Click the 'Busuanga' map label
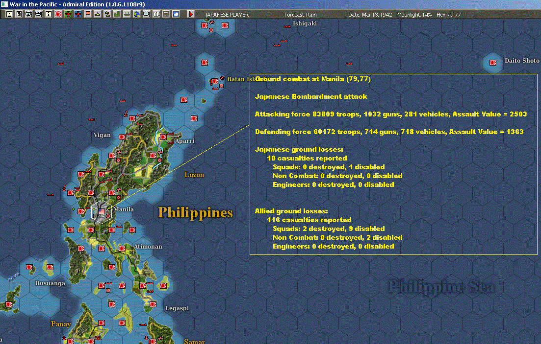The height and width of the screenshot is (344, 541). point(50,283)
